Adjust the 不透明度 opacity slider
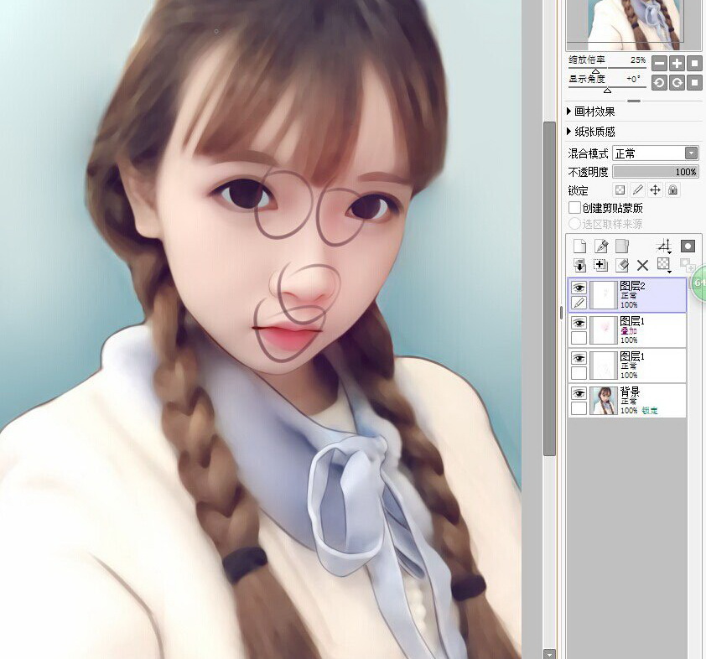Viewport: 706px width, 659px height. click(655, 172)
